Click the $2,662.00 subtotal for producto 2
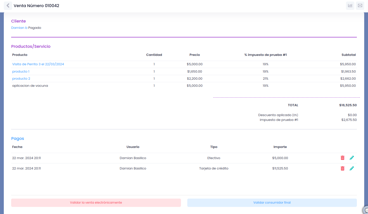The height and width of the screenshot is (214, 368). [x=348, y=79]
